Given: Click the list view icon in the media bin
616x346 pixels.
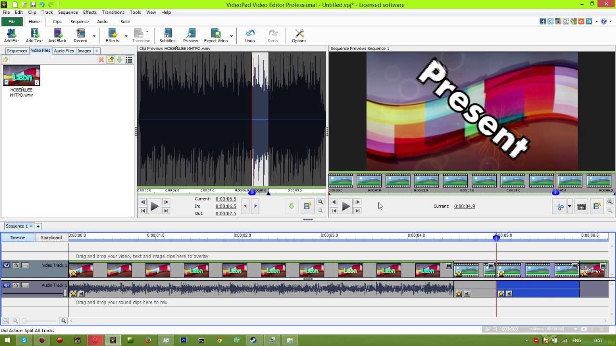Looking at the screenshot, I should click(x=129, y=60).
